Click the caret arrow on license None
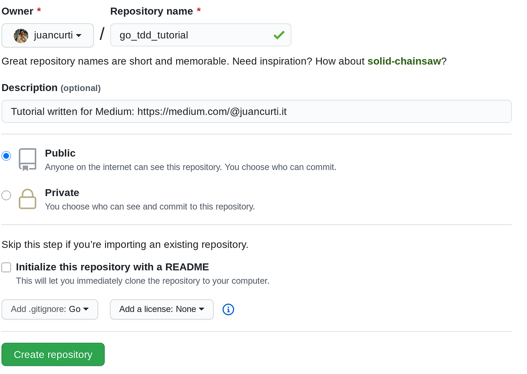This screenshot has width=527, height=374. click(201, 309)
